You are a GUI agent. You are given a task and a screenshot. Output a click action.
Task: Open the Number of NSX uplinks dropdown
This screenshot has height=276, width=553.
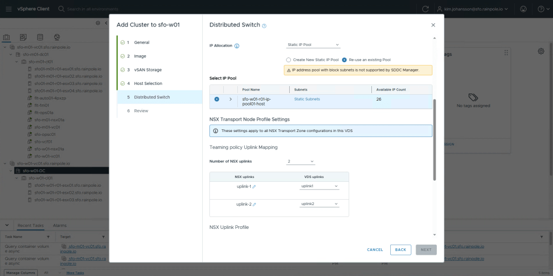(x=301, y=161)
